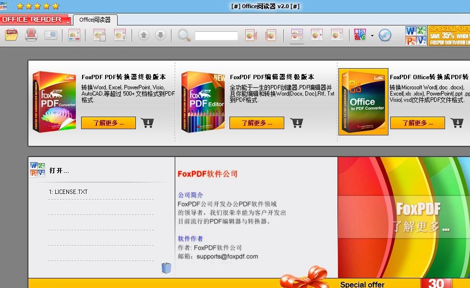Open the OFFICE READER red menu button

pos(35,20)
